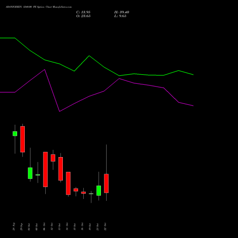Screen dimensions: 238x238
Task: Select the high value H: 39.40
Action: coord(121,12)
